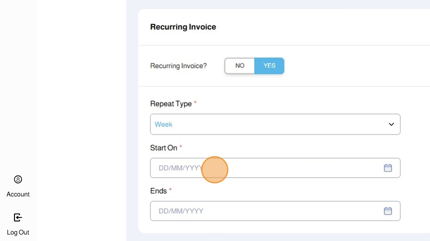The image size is (430, 241).
Task: Click the Repeat Type chevron arrow
Action: (x=391, y=124)
